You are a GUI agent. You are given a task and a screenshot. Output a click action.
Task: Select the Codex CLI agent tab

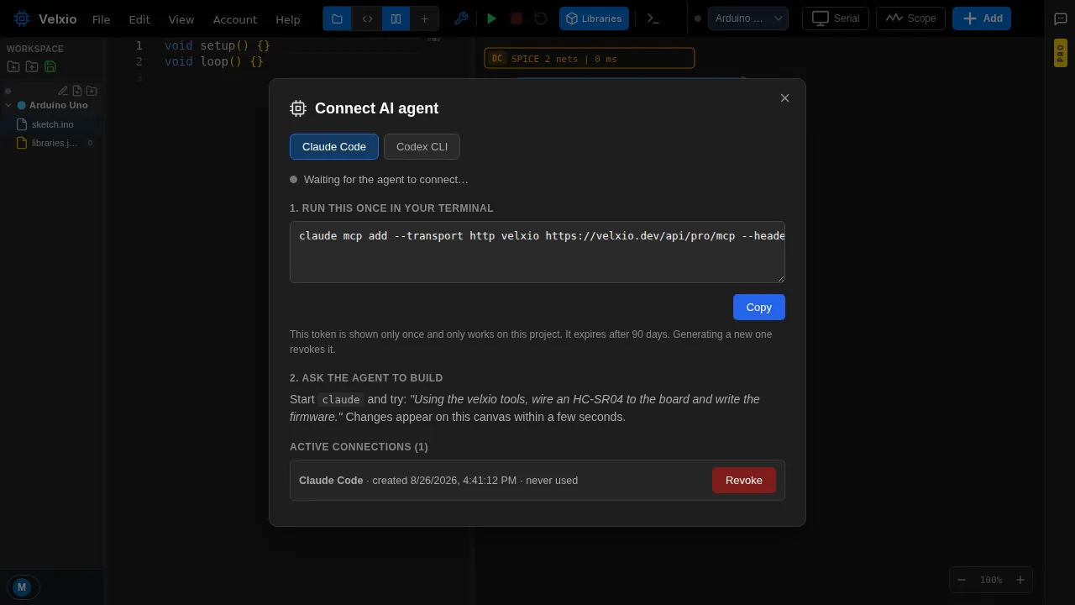point(422,146)
